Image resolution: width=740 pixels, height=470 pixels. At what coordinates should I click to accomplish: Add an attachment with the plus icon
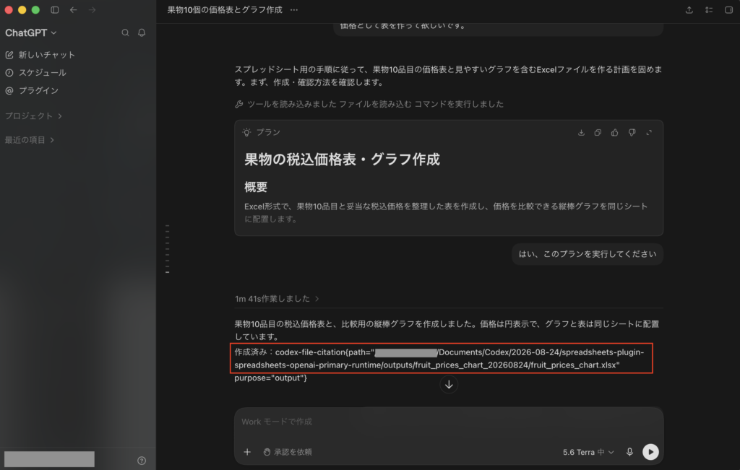pos(247,452)
